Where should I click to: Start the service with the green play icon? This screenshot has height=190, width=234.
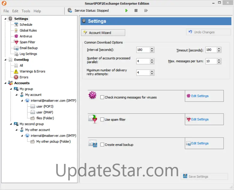click(126, 10)
